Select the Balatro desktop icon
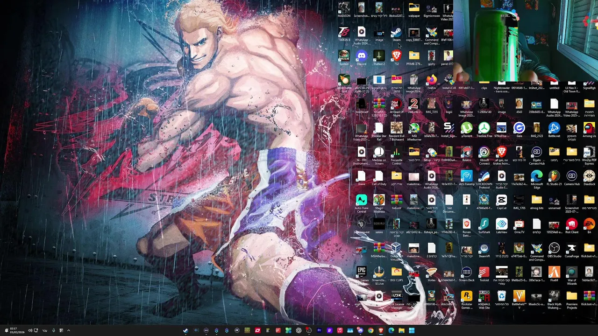Screen dimensions: 598x336 click(x=466, y=154)
